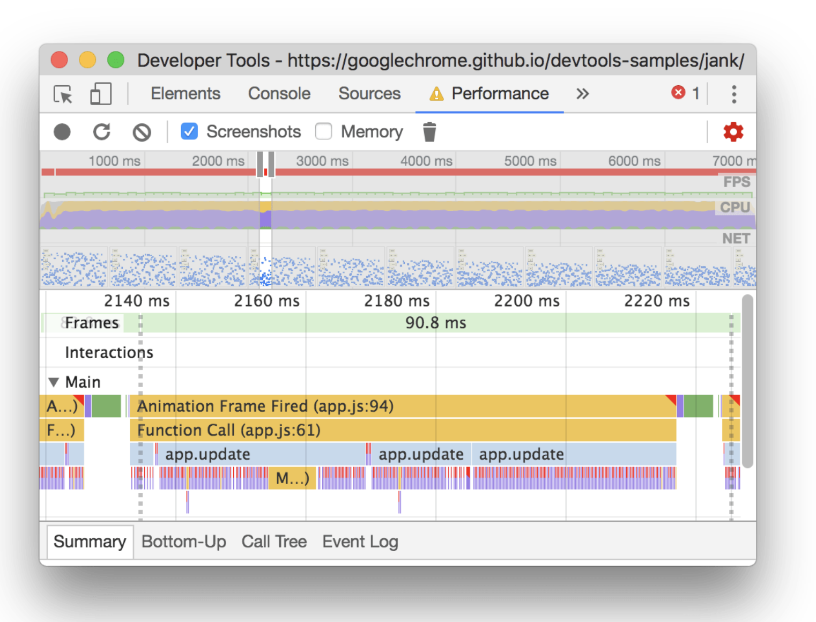The height and width of the screenshot is (622, 816).
Task: Click the truncated F...) block on the far left
Action: tap(62, 431)
